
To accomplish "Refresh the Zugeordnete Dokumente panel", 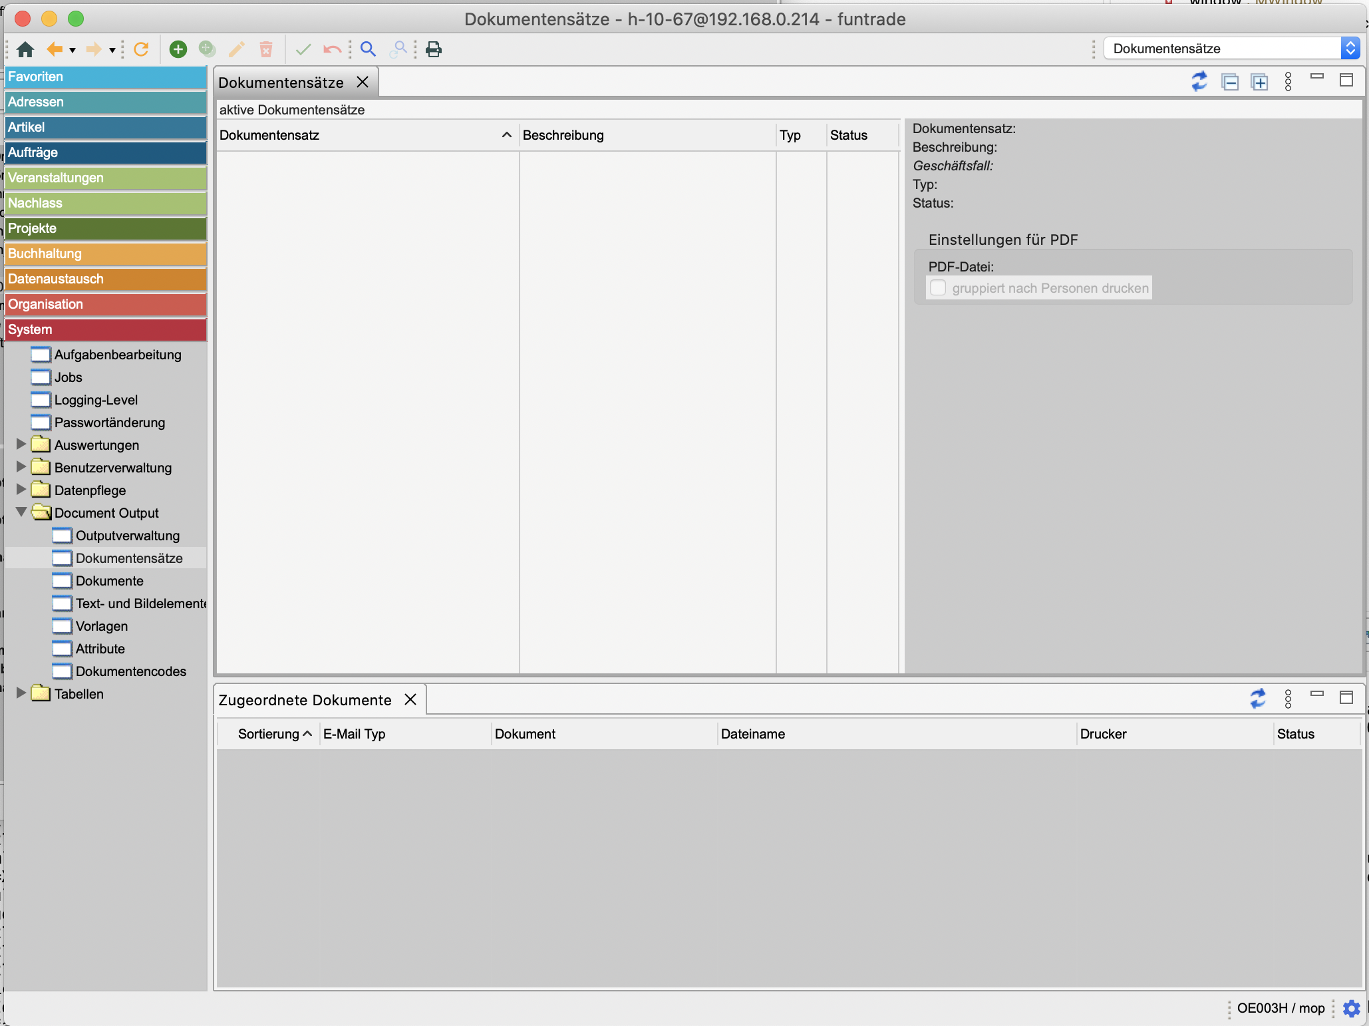I will tap(1257, 699).
